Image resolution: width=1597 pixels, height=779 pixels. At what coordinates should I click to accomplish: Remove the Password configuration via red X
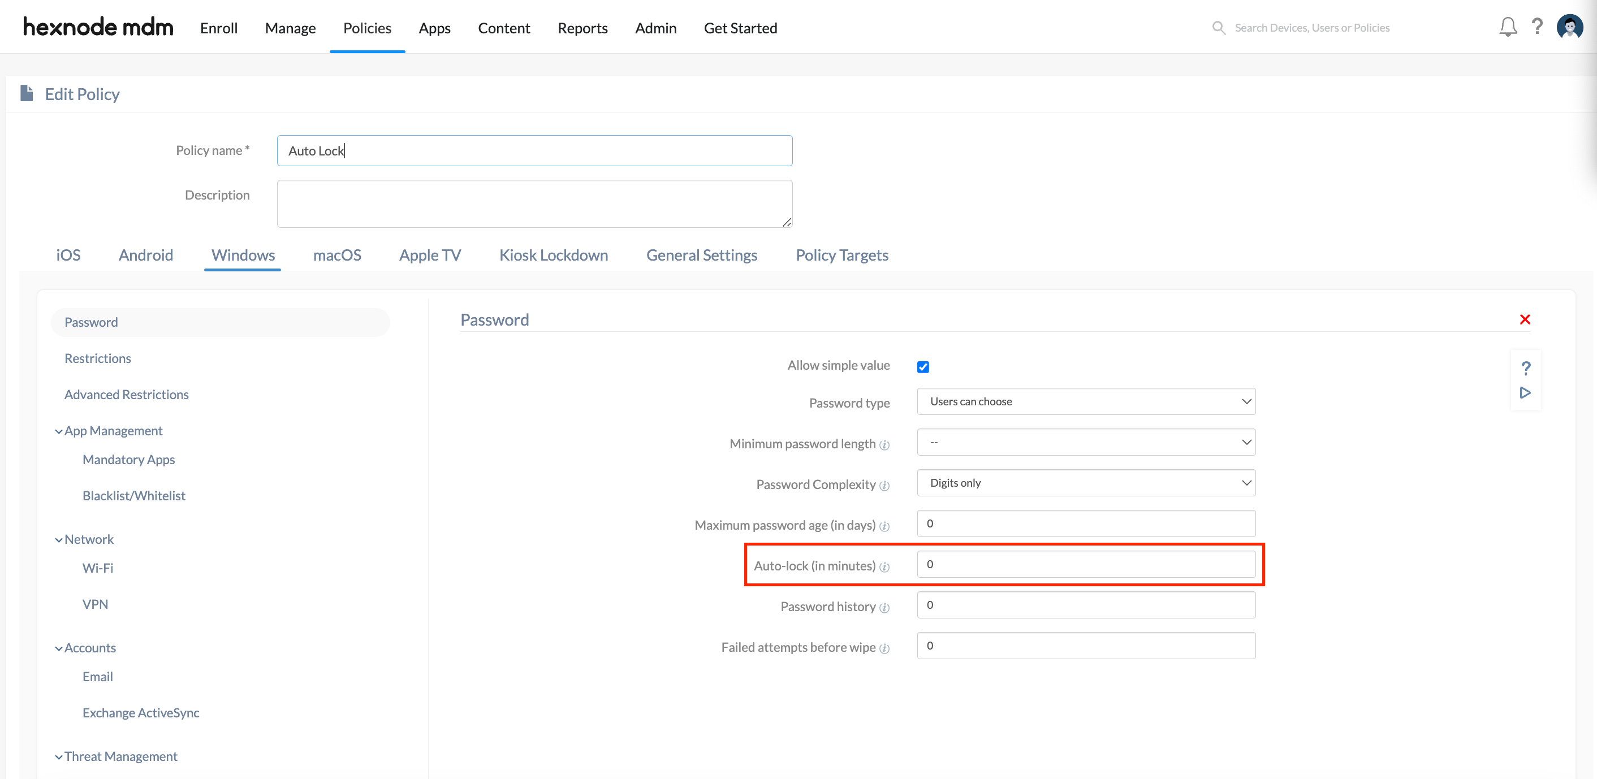point(1525,319)
